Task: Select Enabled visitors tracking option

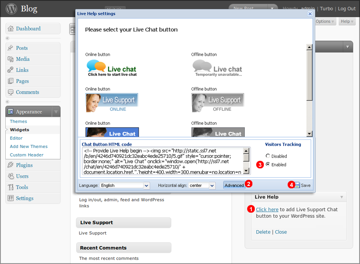Action: (x=268, y=164)
